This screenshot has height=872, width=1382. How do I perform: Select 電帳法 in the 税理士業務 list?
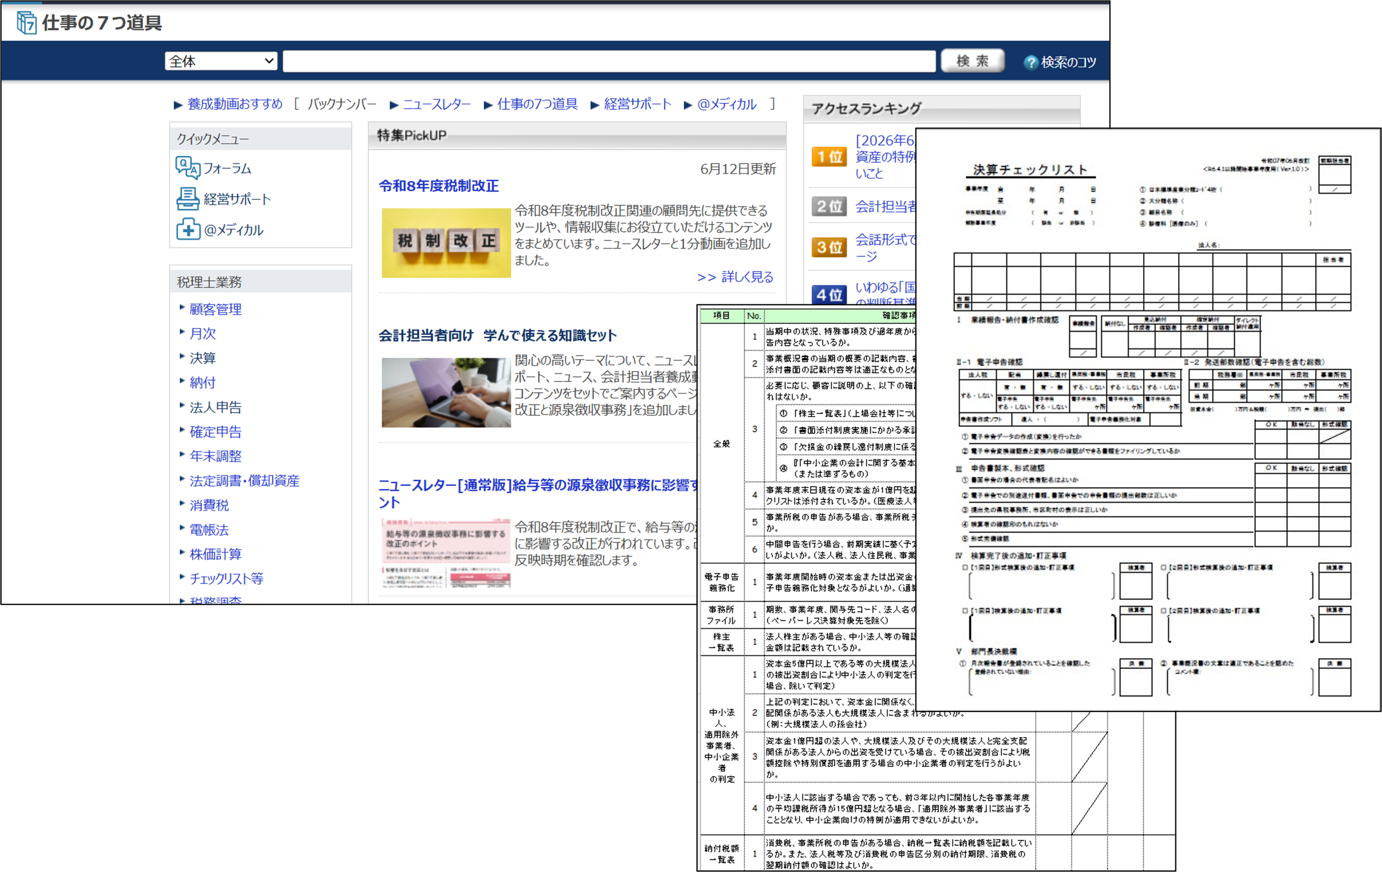click(x=210, y=530)
